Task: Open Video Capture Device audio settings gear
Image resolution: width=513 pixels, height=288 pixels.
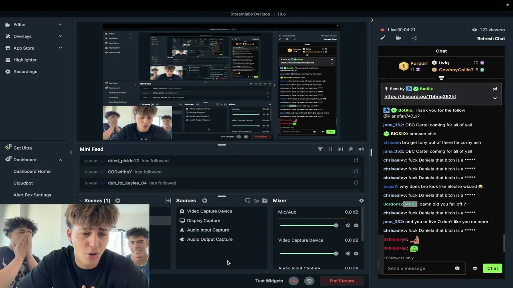Action: click(x=356, y=253)
